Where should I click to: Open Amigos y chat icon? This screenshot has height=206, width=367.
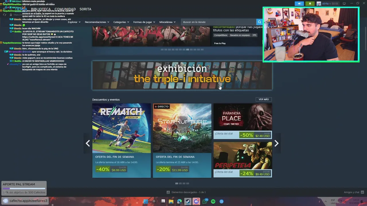pos(362,192)
